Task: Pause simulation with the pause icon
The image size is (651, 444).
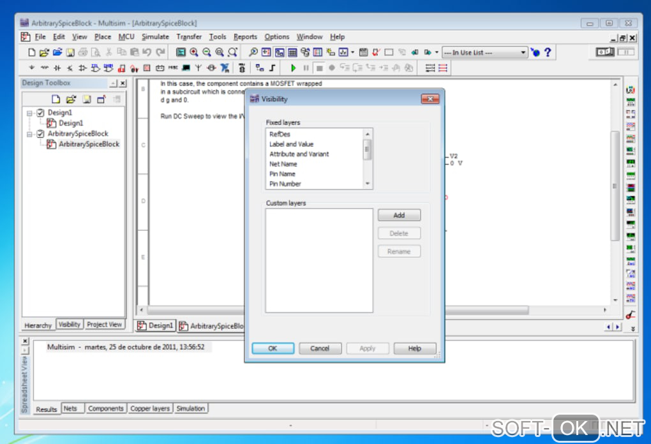Action: (306, 68)
